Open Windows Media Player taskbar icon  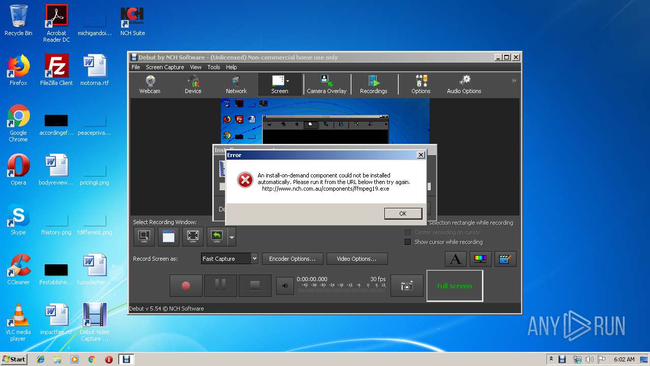point(75,359)
